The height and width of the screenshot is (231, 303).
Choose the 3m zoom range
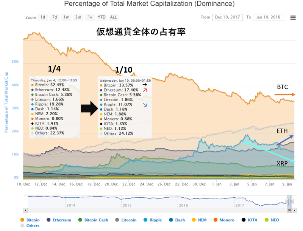point(78,17)
